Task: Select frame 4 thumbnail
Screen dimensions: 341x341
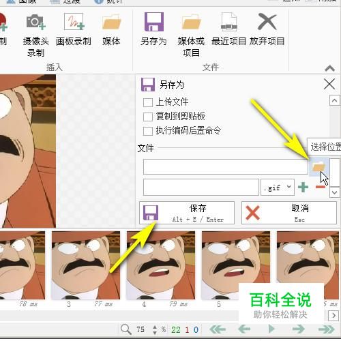Action: [x=161, y=265]
